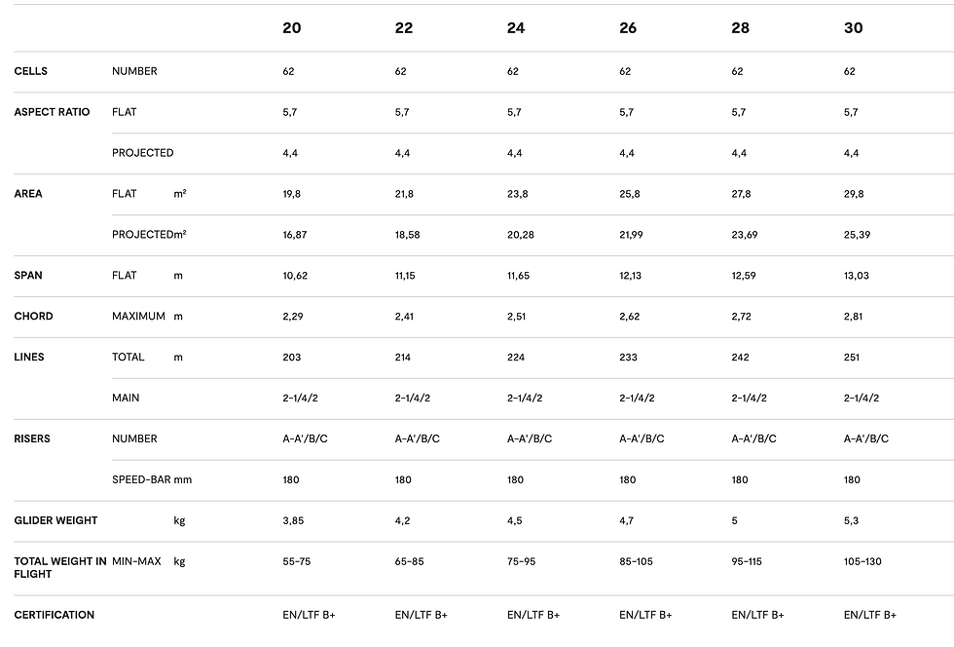Click the 55-75 weight range value
The width and height of the screenshot is (954, 647).
coord(296,561)
